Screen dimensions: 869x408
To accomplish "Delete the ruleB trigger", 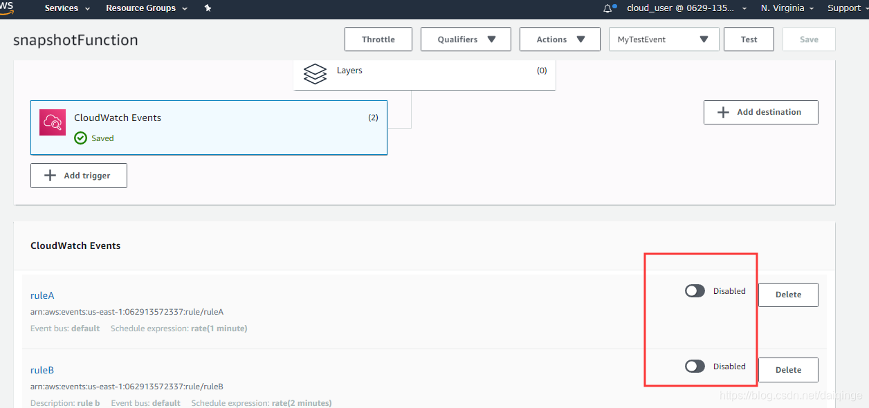I will [x=788, y=370].
